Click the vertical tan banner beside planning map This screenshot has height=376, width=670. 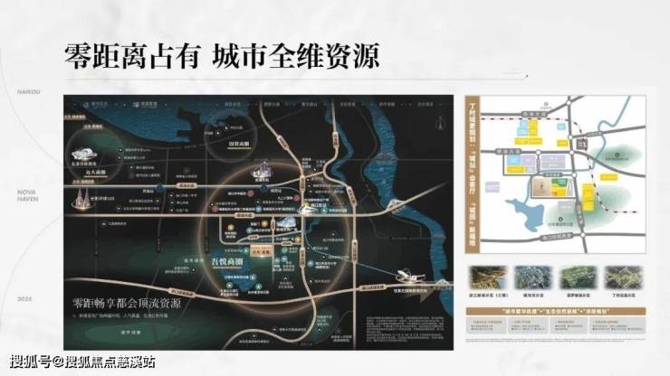point(473,174)
